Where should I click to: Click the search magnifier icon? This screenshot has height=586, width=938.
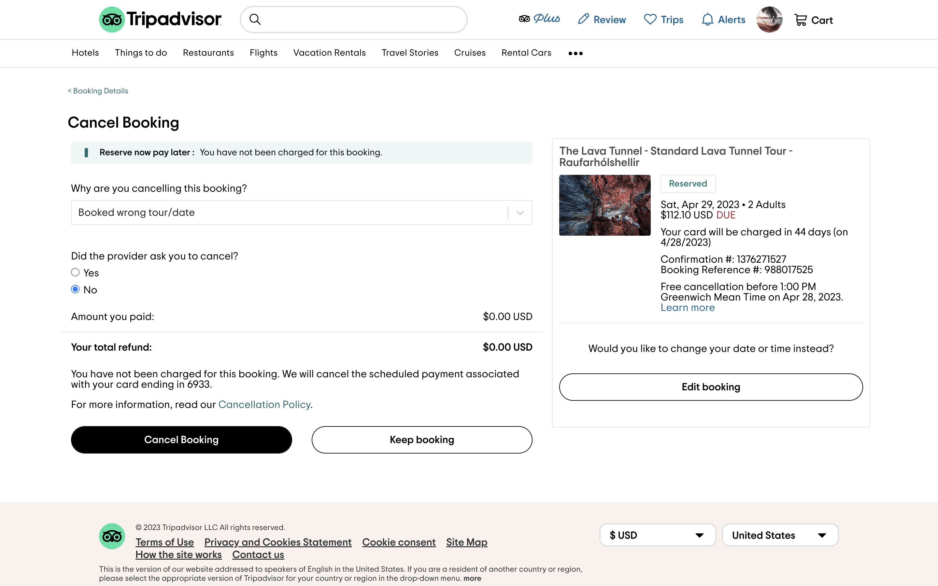[x=255, y=20]
